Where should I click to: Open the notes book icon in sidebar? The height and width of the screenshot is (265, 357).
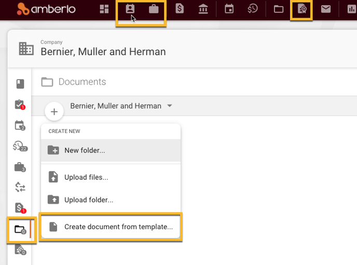[20, 84]
